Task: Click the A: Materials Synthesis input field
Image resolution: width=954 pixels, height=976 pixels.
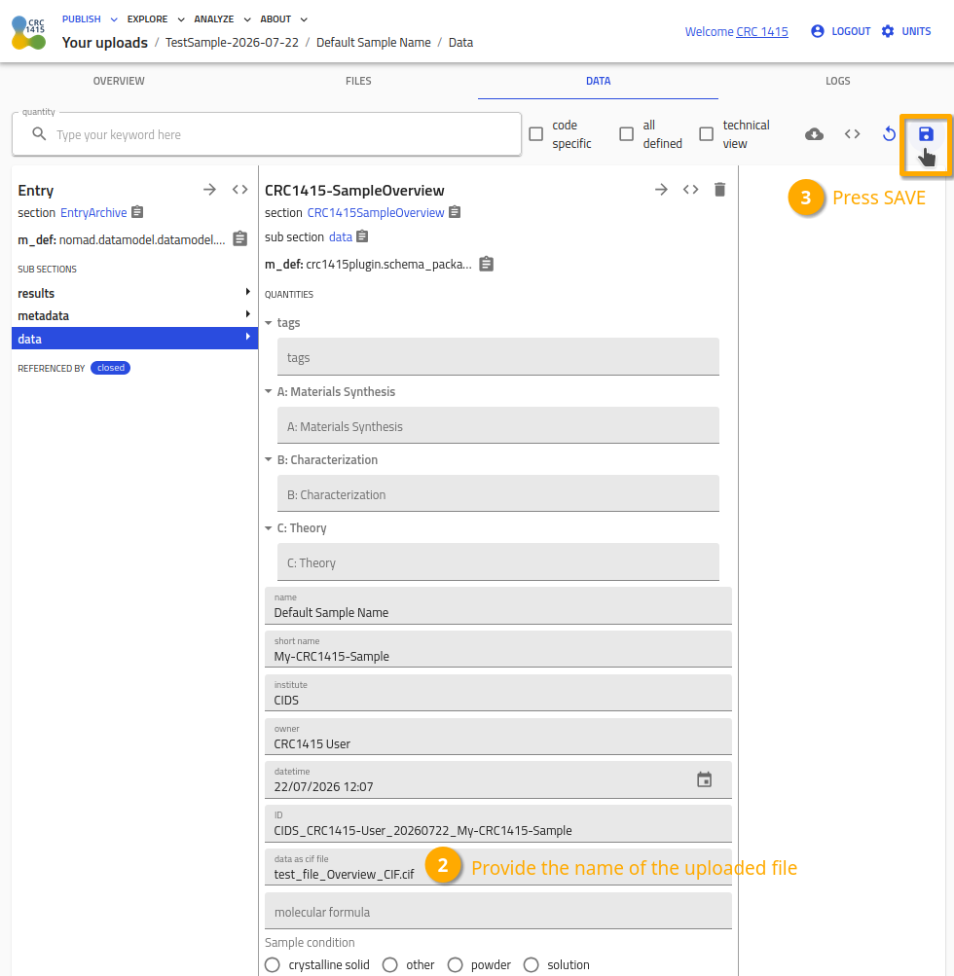Action: pos(498,425)
